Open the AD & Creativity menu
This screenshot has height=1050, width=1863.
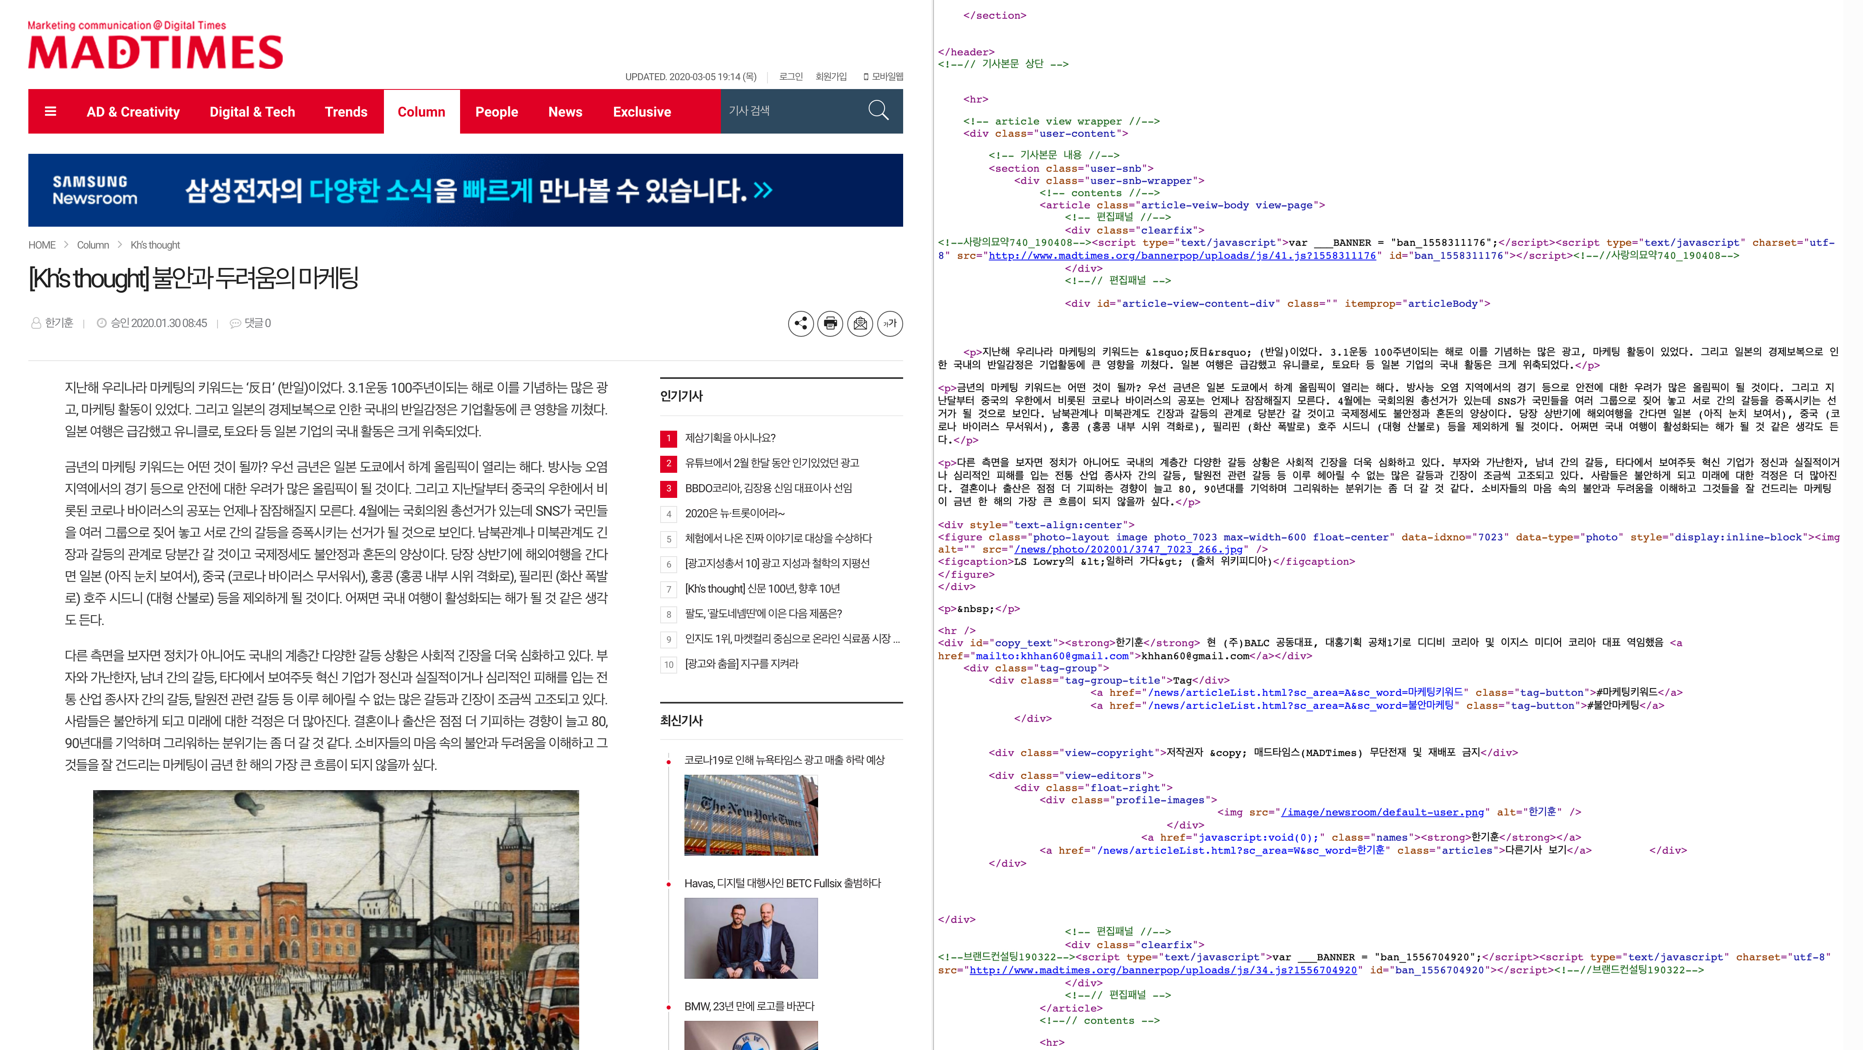coord(133,112)
